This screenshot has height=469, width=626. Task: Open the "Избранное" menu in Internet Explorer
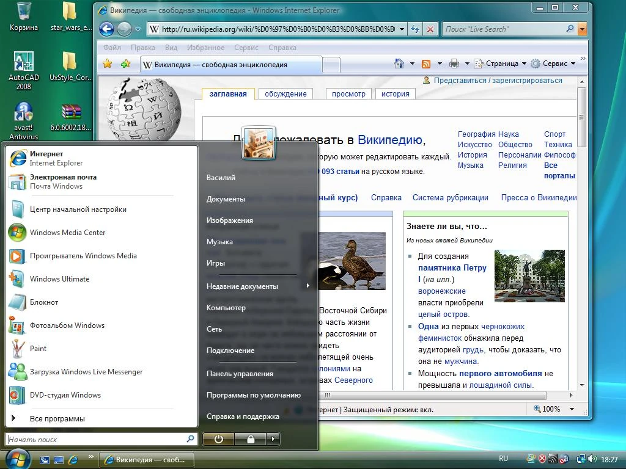pyautogui.click(x=206, y=47)
